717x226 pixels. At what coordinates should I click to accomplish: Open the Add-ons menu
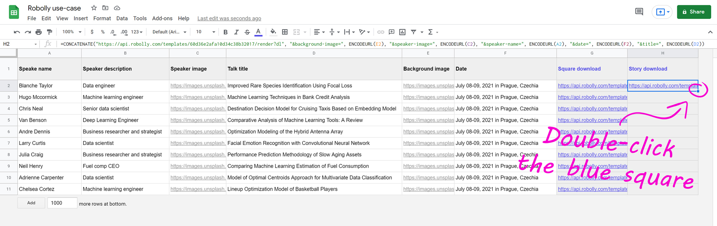[162, 19]
